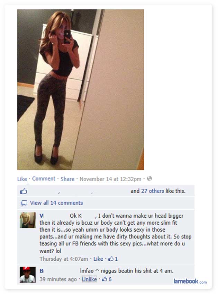Screen dimensions: 218x295
Task: Share the photo post
Action: coord(67,179)
